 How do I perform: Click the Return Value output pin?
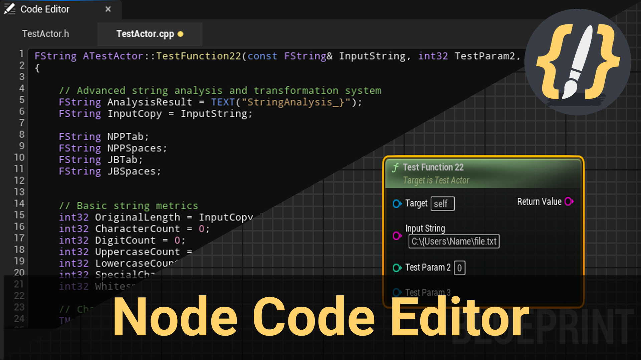(569, 202)
